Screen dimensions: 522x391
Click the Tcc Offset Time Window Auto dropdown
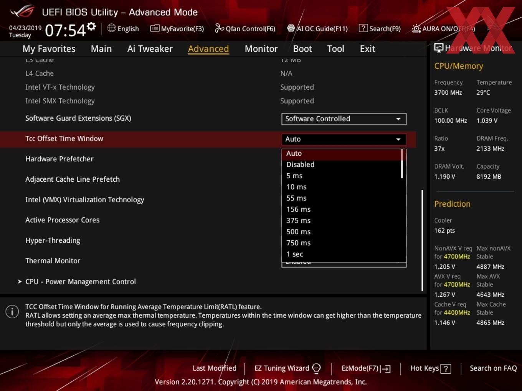[344, 139]
